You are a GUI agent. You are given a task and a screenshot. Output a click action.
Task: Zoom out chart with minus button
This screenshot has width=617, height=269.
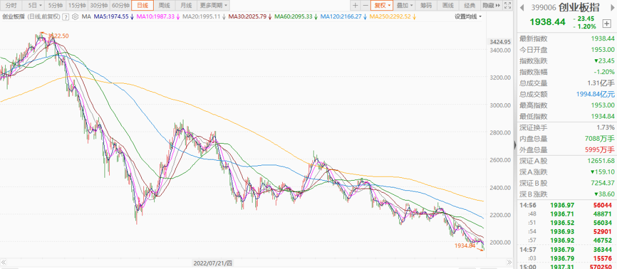point(365,6)
